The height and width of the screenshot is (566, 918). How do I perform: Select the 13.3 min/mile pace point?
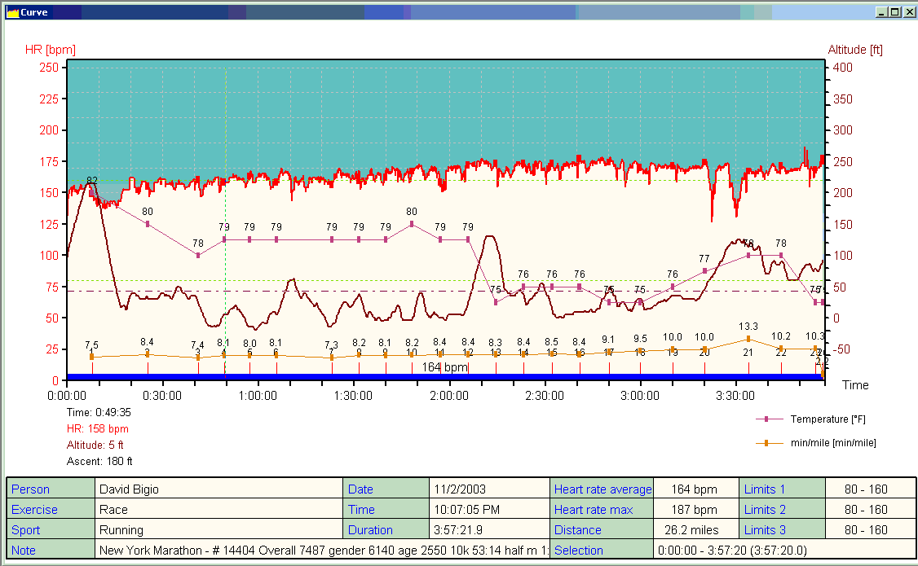(748, 339)
